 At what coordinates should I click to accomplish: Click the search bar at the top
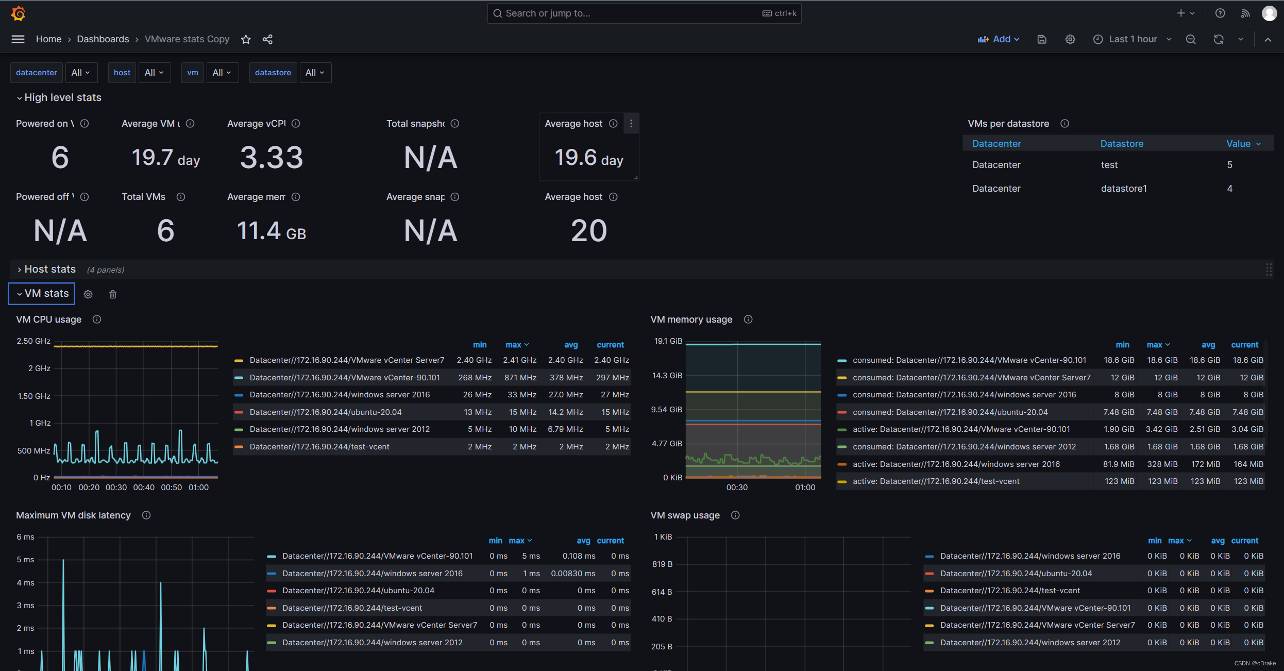[643, 13]
